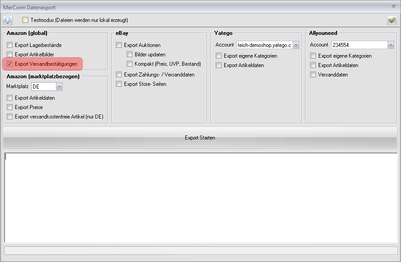Tick the Export Preise checkbox

tap(10, 107)
